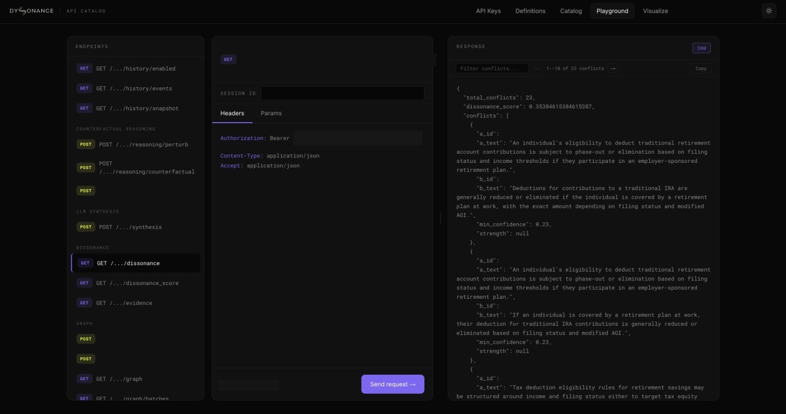Open the Definitions page

[x=530, y=11]
